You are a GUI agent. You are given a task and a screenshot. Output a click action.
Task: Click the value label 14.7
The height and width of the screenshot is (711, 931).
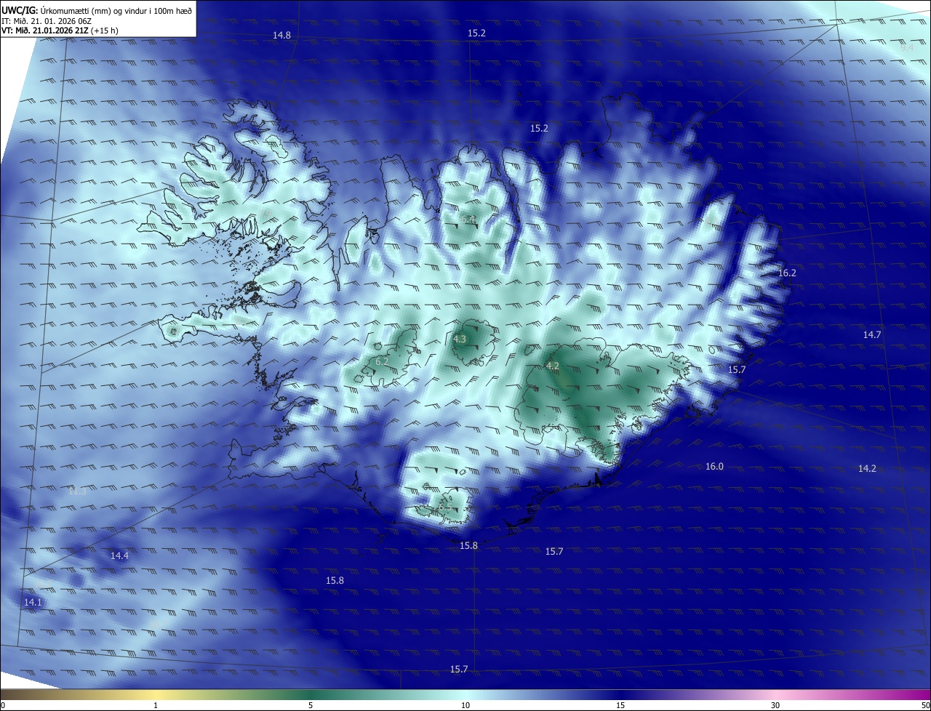point(872,335)
